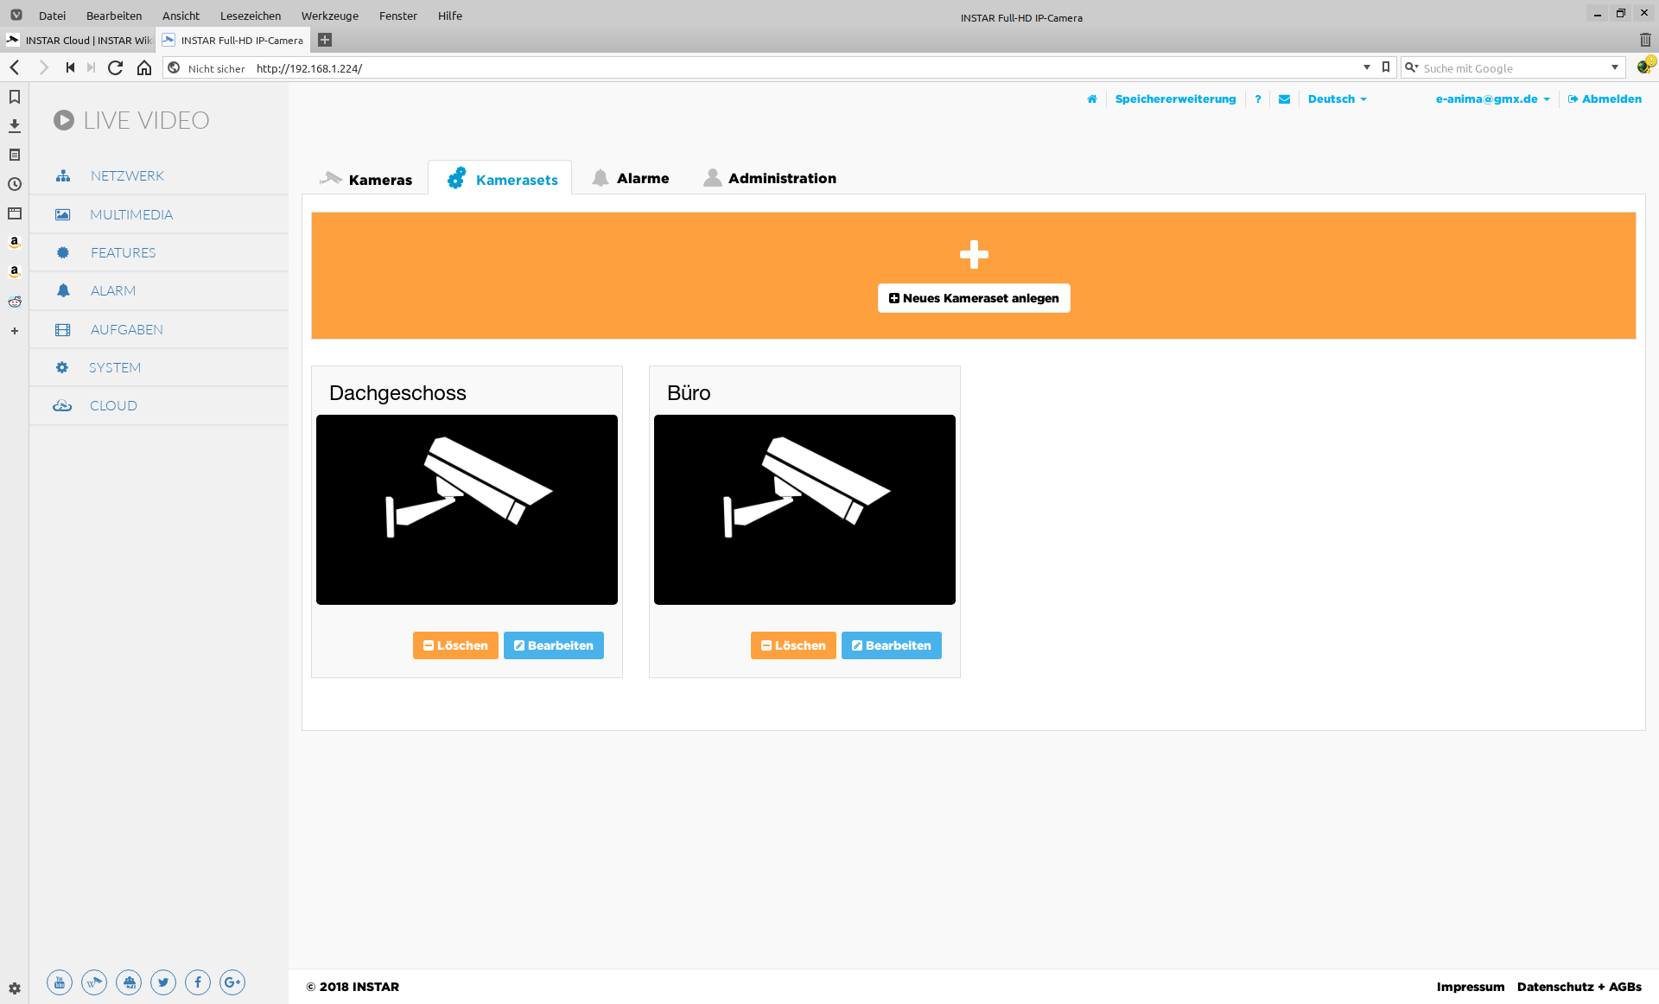Click the Büro camera thumbnail
Image resolution: width=1659 pixels, height=1004 pixels.
click(804, 510)
